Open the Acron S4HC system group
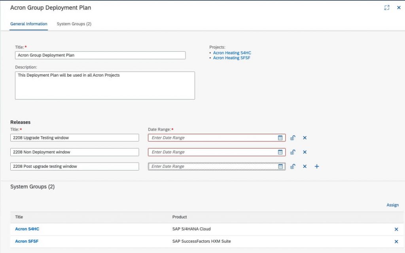The width and height of the screenshot is (405, 253). click(27, 229)
